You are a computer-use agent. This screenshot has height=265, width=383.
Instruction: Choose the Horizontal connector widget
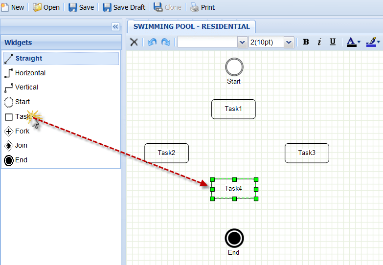pyautogui.click(x=30, y=73)
